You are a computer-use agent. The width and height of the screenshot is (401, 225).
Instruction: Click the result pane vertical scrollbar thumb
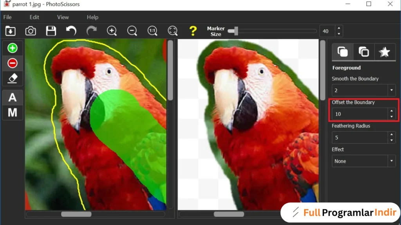pyautogui.click(x=323, y=71)
